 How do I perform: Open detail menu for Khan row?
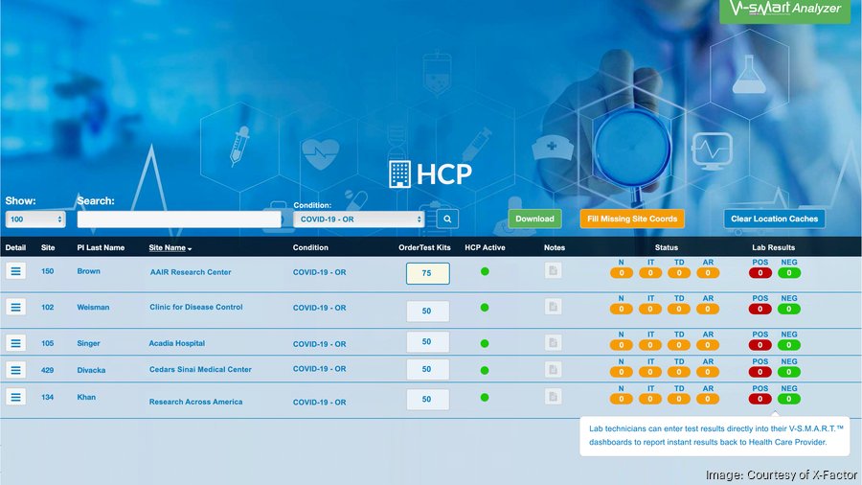[15, 397]
